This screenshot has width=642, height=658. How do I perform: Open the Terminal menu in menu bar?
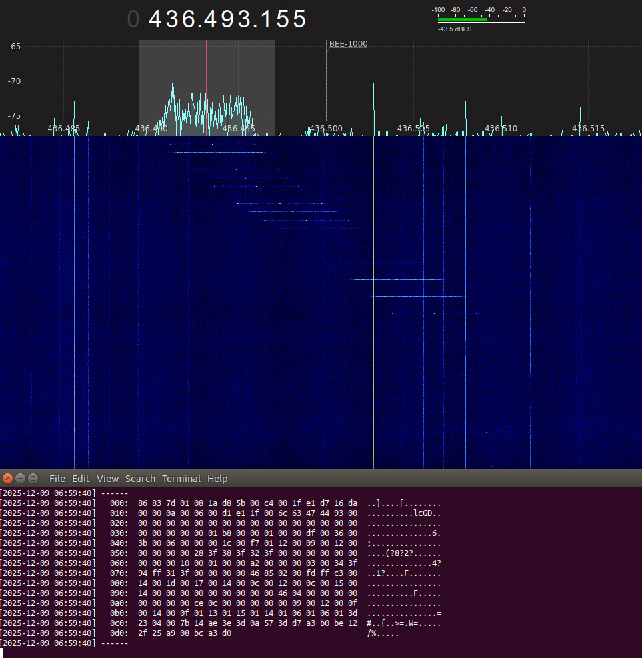click(181, 479)
